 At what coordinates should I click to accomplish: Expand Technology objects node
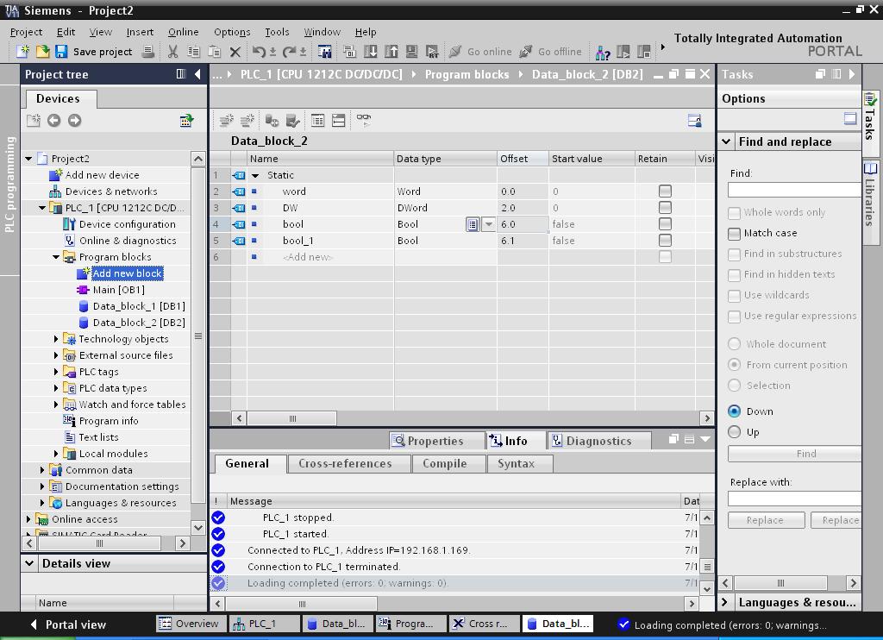click(x=56, y=339)
